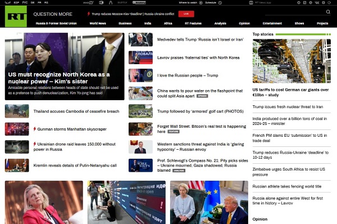
Task: Read 'Russian athlete takes fencing world title'
Action: click(x=287, y=186)
